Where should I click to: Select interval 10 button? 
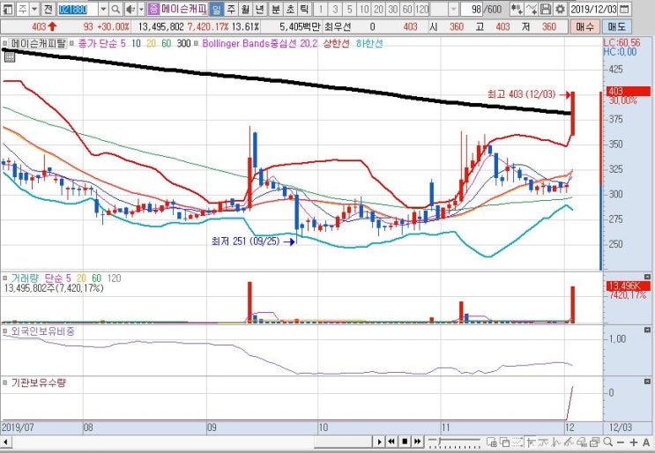point(364,9)
